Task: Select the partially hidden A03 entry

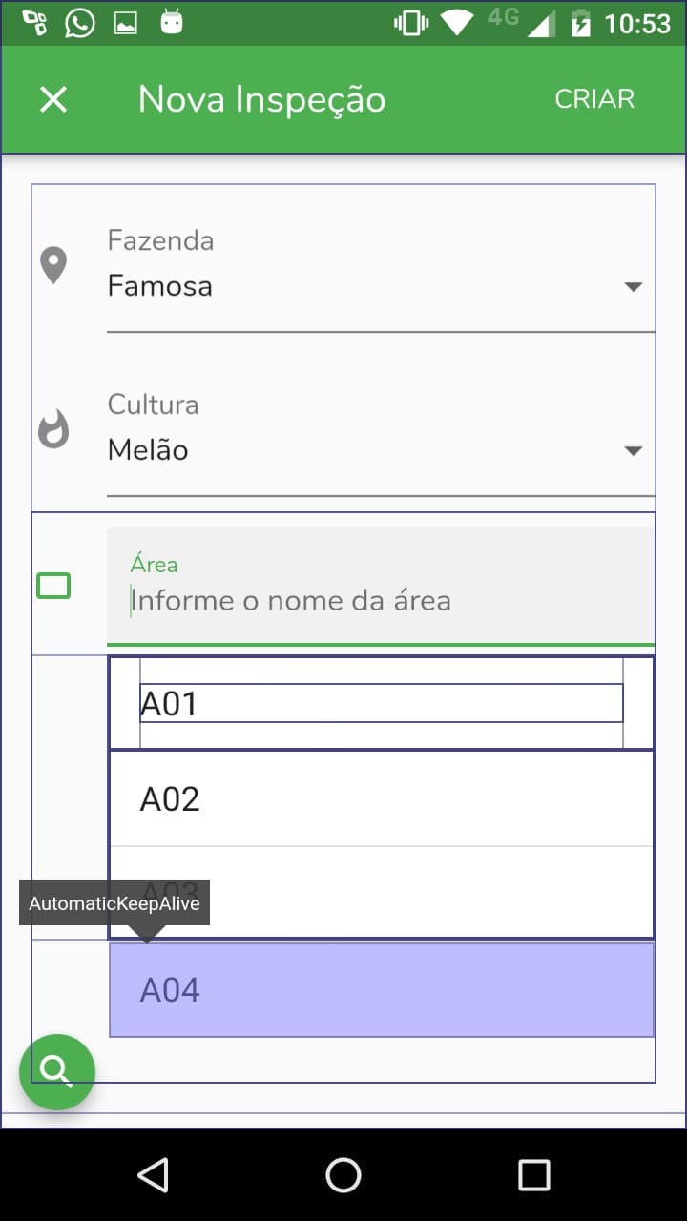Action: tap(381, 892)
